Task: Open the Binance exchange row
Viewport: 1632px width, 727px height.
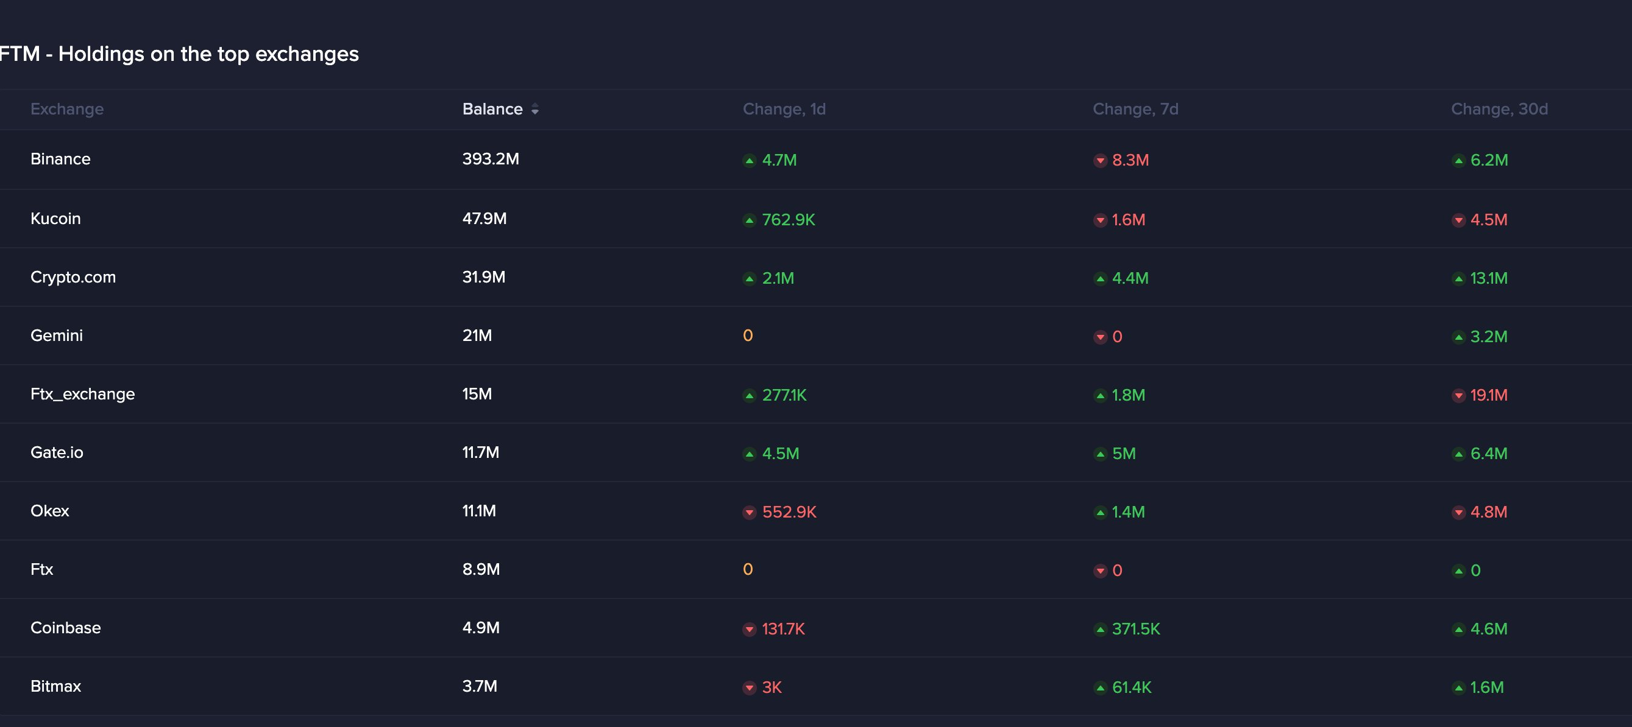Action: [816, 160]
